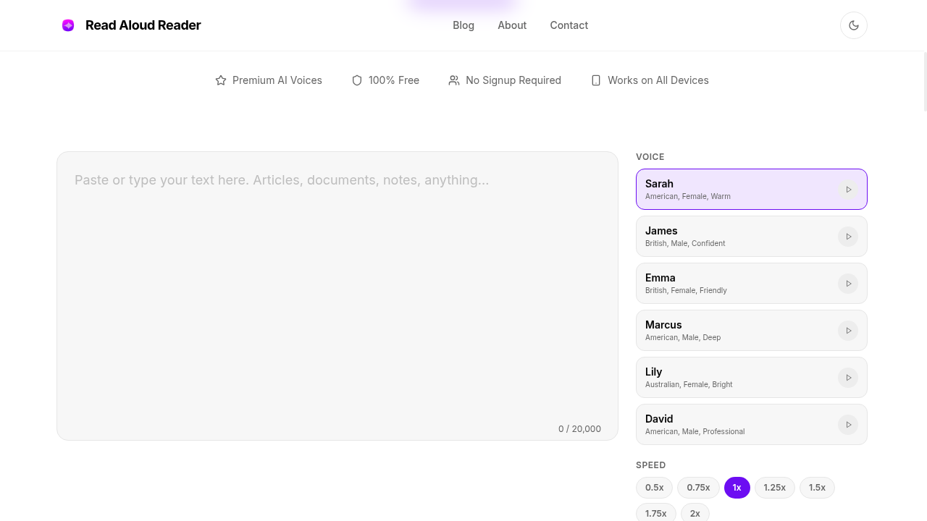This screenshot has width=927, height=521.
Task: Click the Read Aloud Reader logo icon
Action: [68, 25]
